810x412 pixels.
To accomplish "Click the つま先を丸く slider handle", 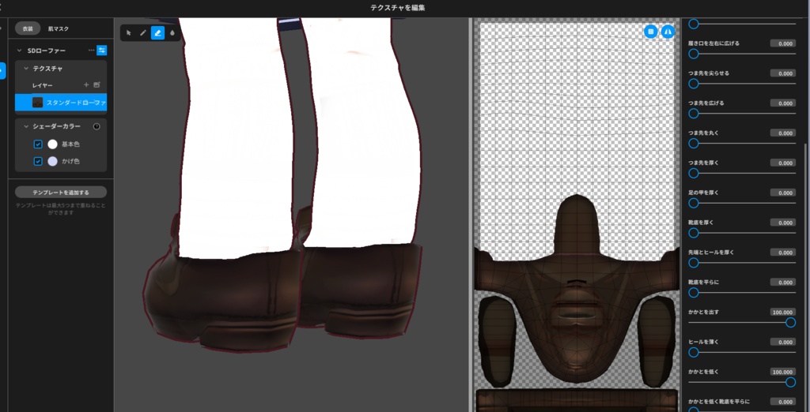I will click(694, 144).
